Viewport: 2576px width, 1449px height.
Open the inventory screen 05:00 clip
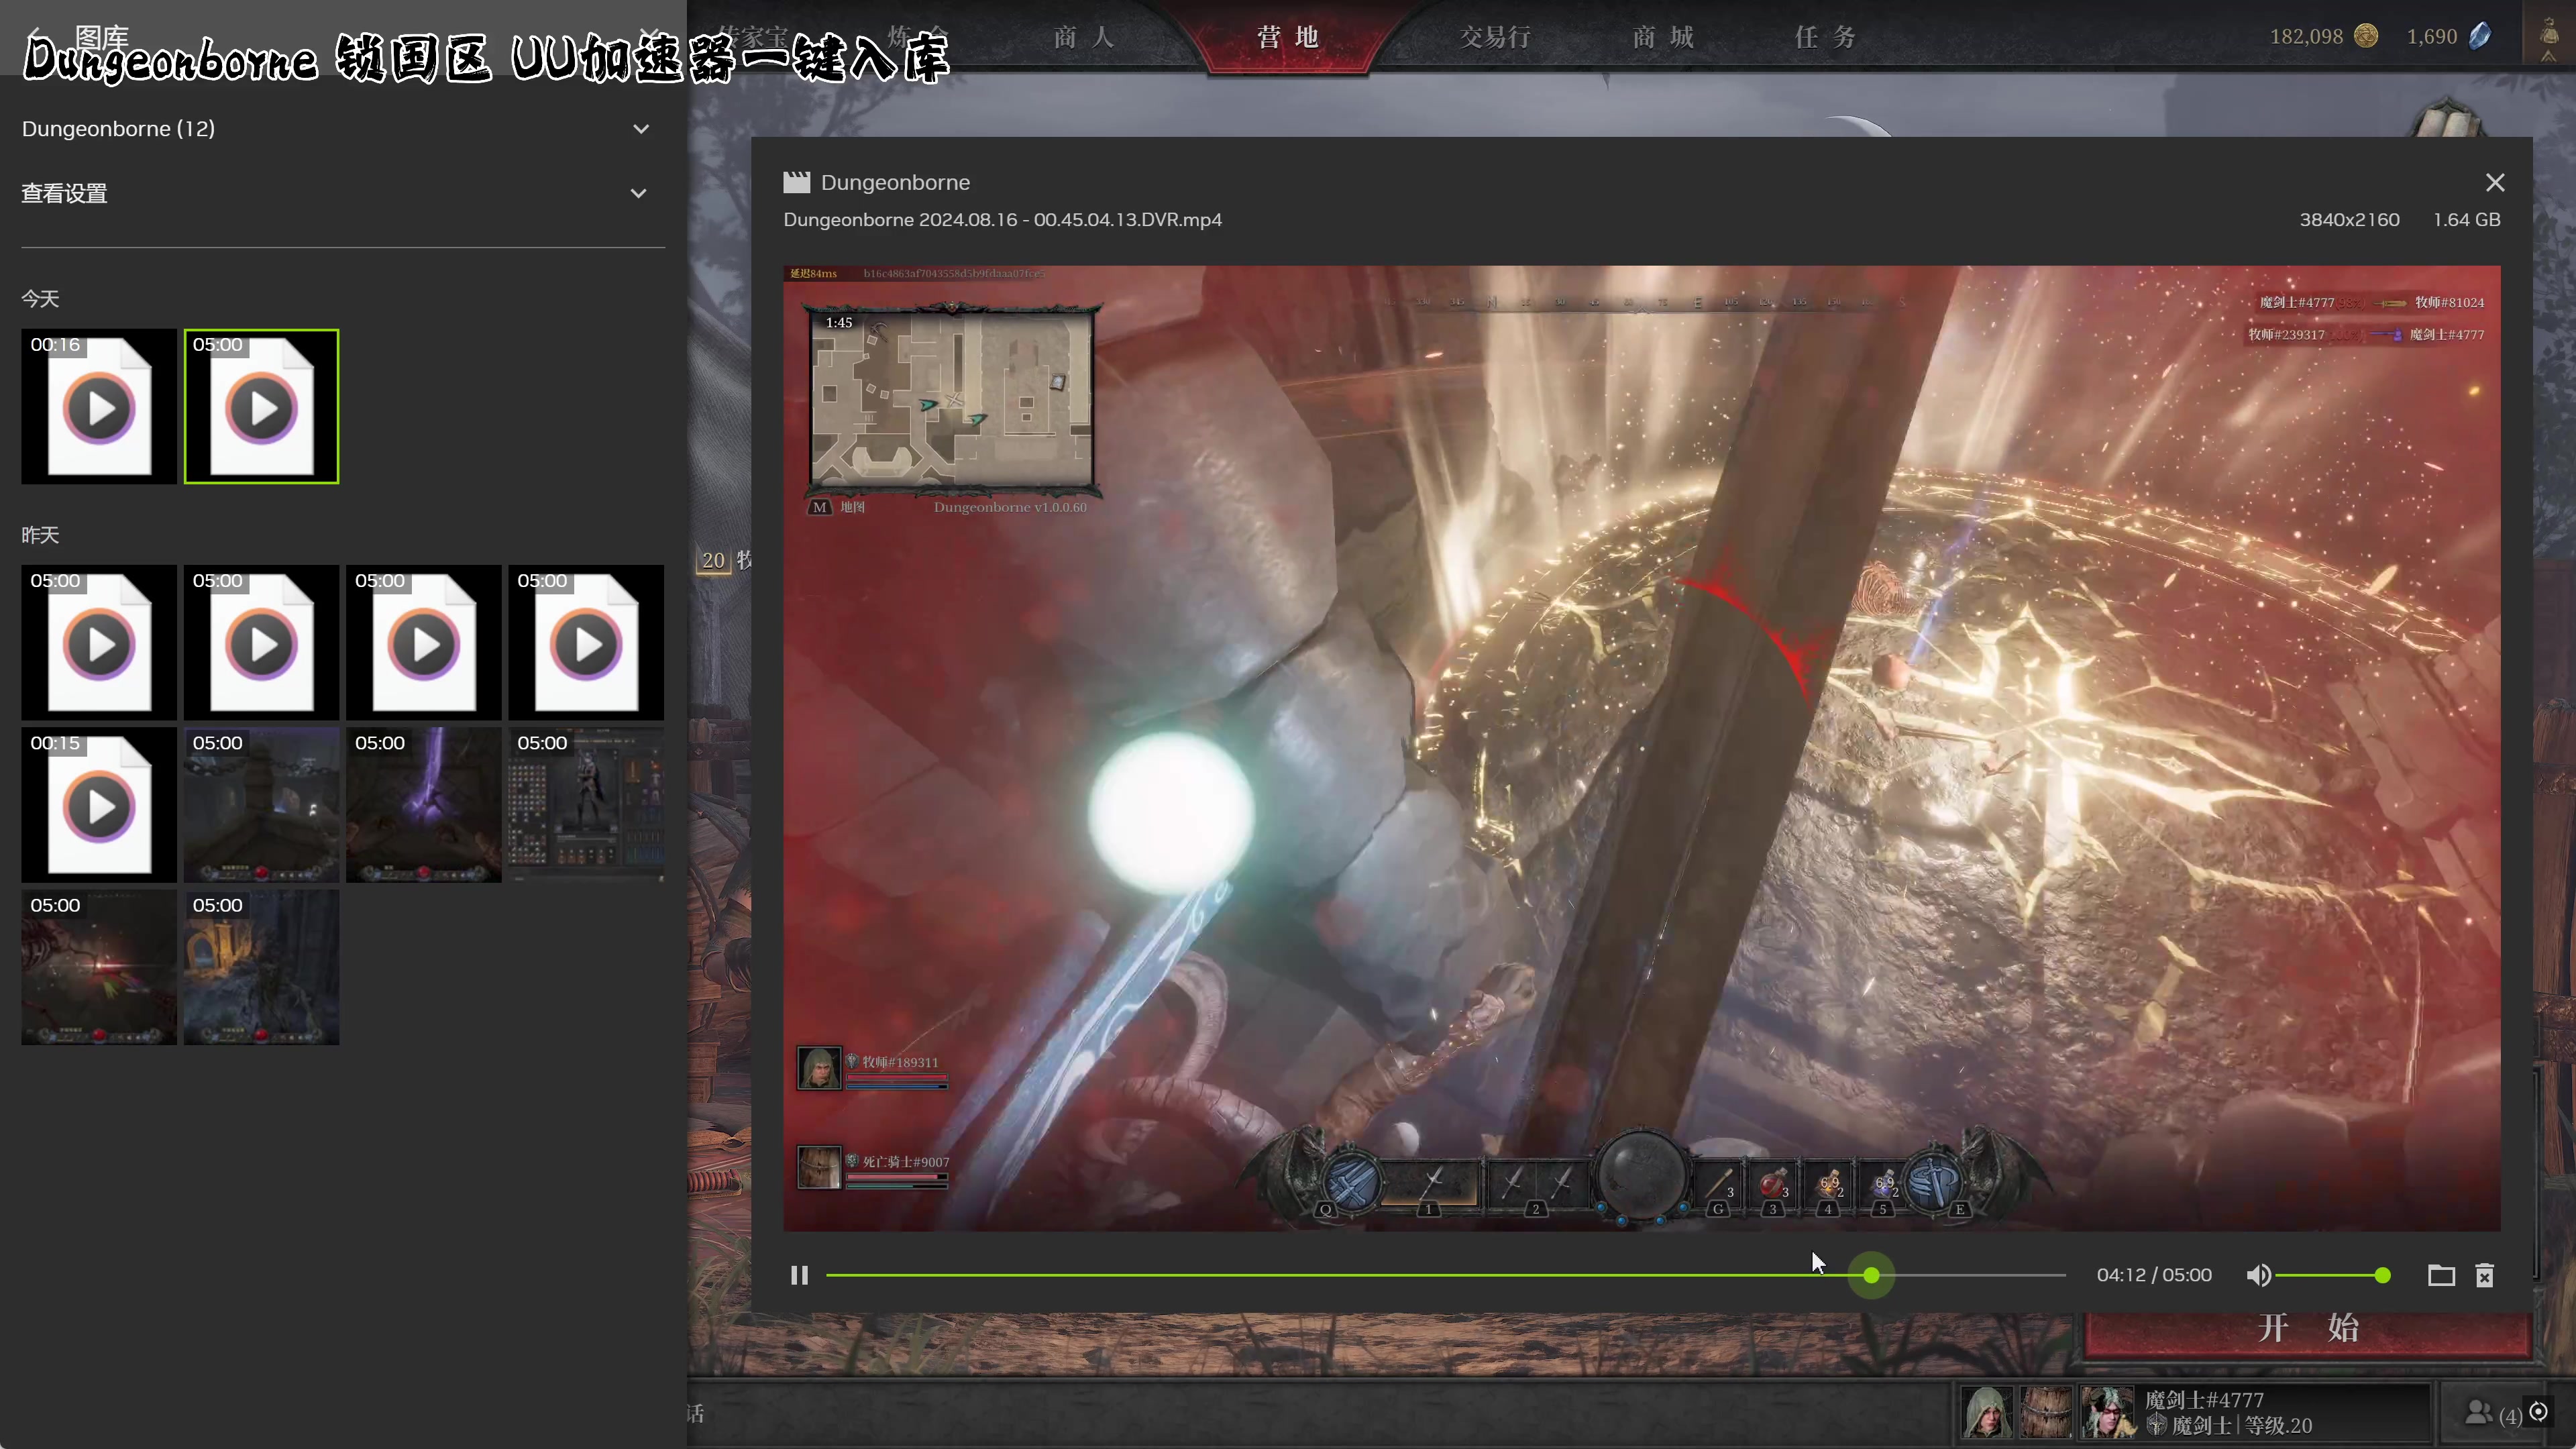click(x=586, y=805)
